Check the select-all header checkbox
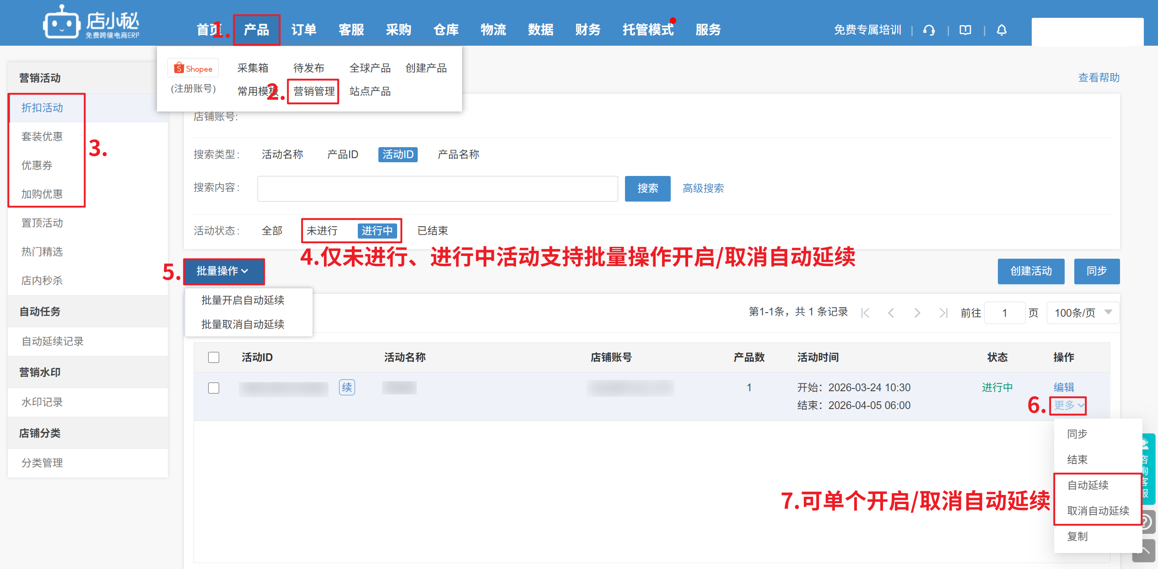 tap(214, 357)
